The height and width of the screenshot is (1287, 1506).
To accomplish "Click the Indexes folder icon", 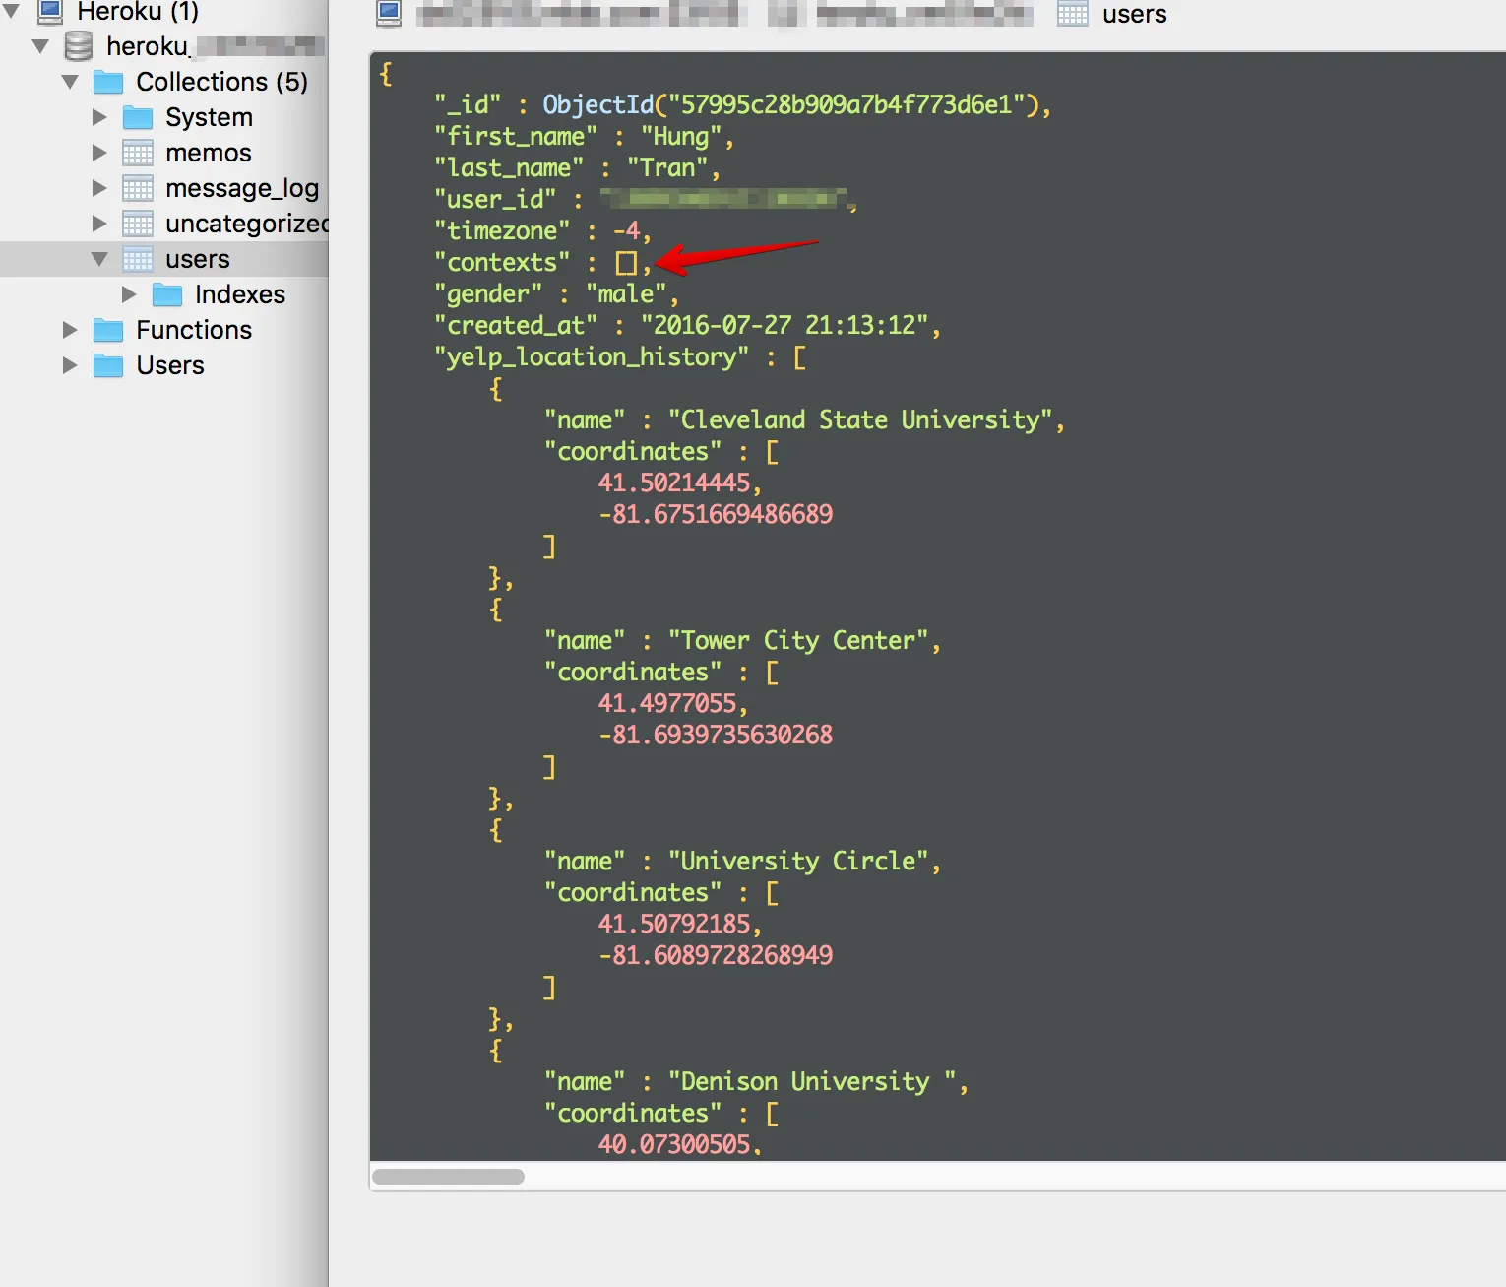I will 167,294.
